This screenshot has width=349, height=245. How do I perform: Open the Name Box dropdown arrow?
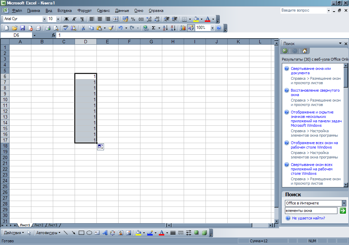point(34,35)
